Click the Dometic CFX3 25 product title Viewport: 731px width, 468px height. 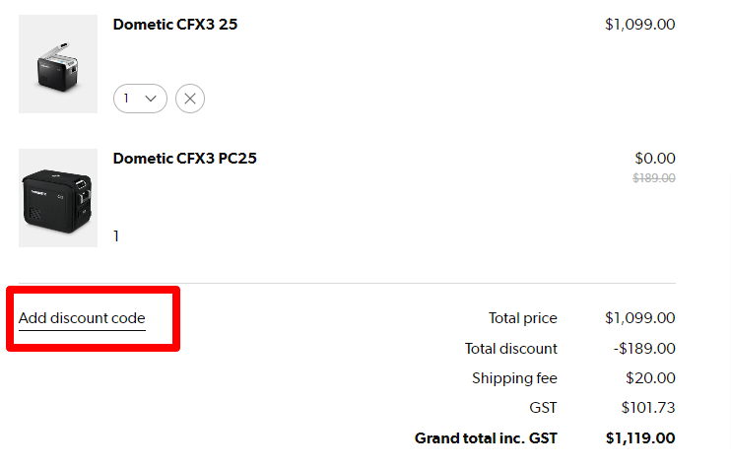pyautogui.click(x=175, y=25)
